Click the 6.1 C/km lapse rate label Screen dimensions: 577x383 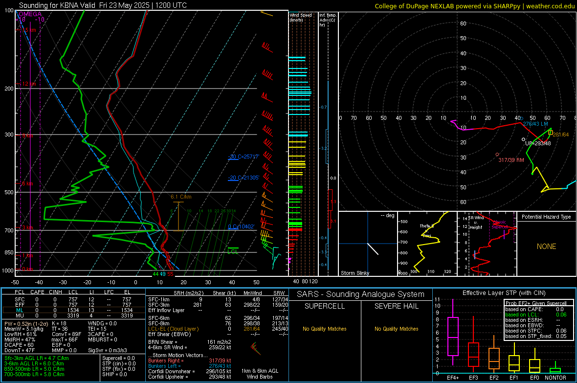point(181,197)
